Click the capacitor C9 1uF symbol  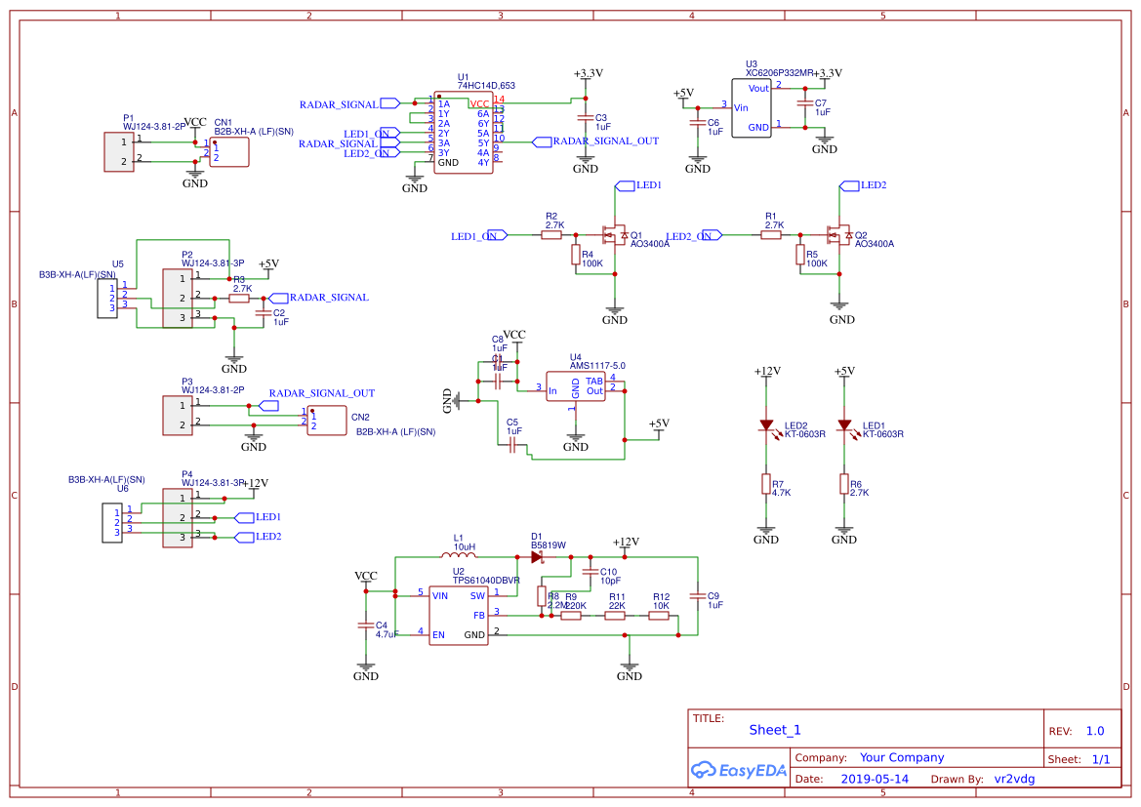pyautogui.click(x=699, y=598)
